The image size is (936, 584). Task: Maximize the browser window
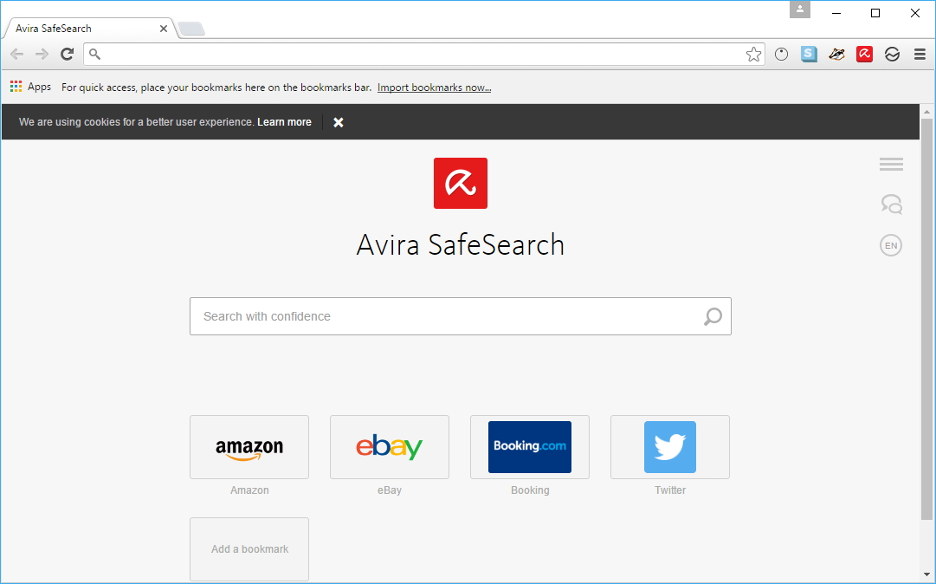[x=875, y=13]
